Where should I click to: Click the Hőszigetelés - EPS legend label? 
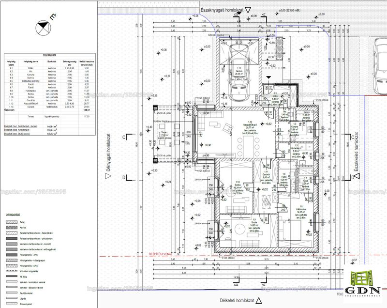[29, 266]
